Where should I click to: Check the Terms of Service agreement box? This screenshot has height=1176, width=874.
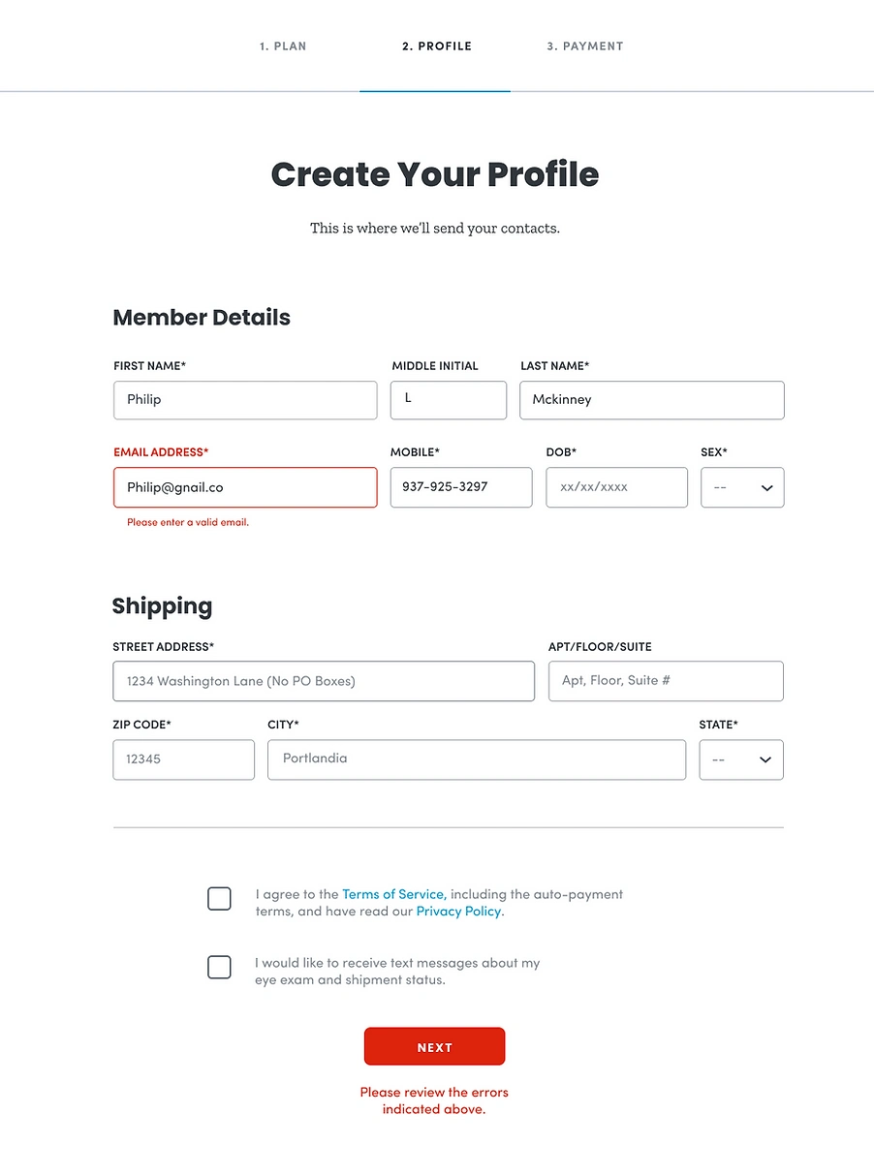coord(220,899)
